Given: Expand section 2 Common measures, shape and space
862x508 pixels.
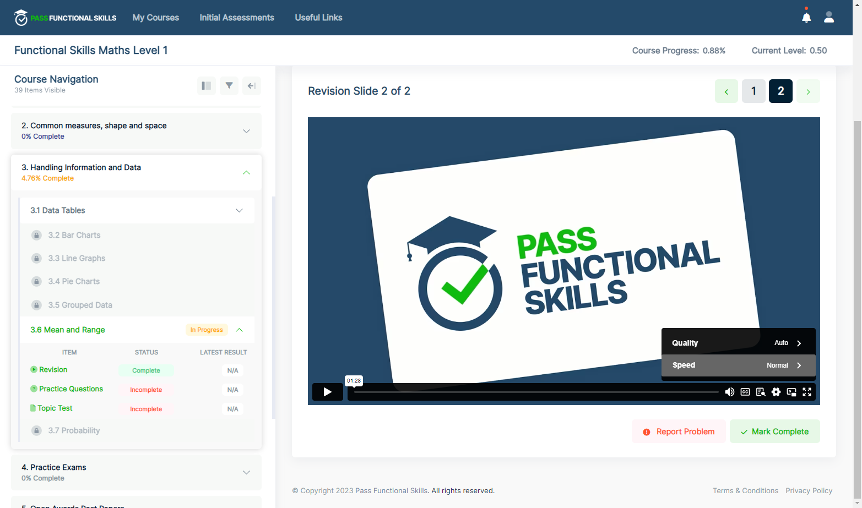Looking at the screenshot, I should (x=246, y=131).
